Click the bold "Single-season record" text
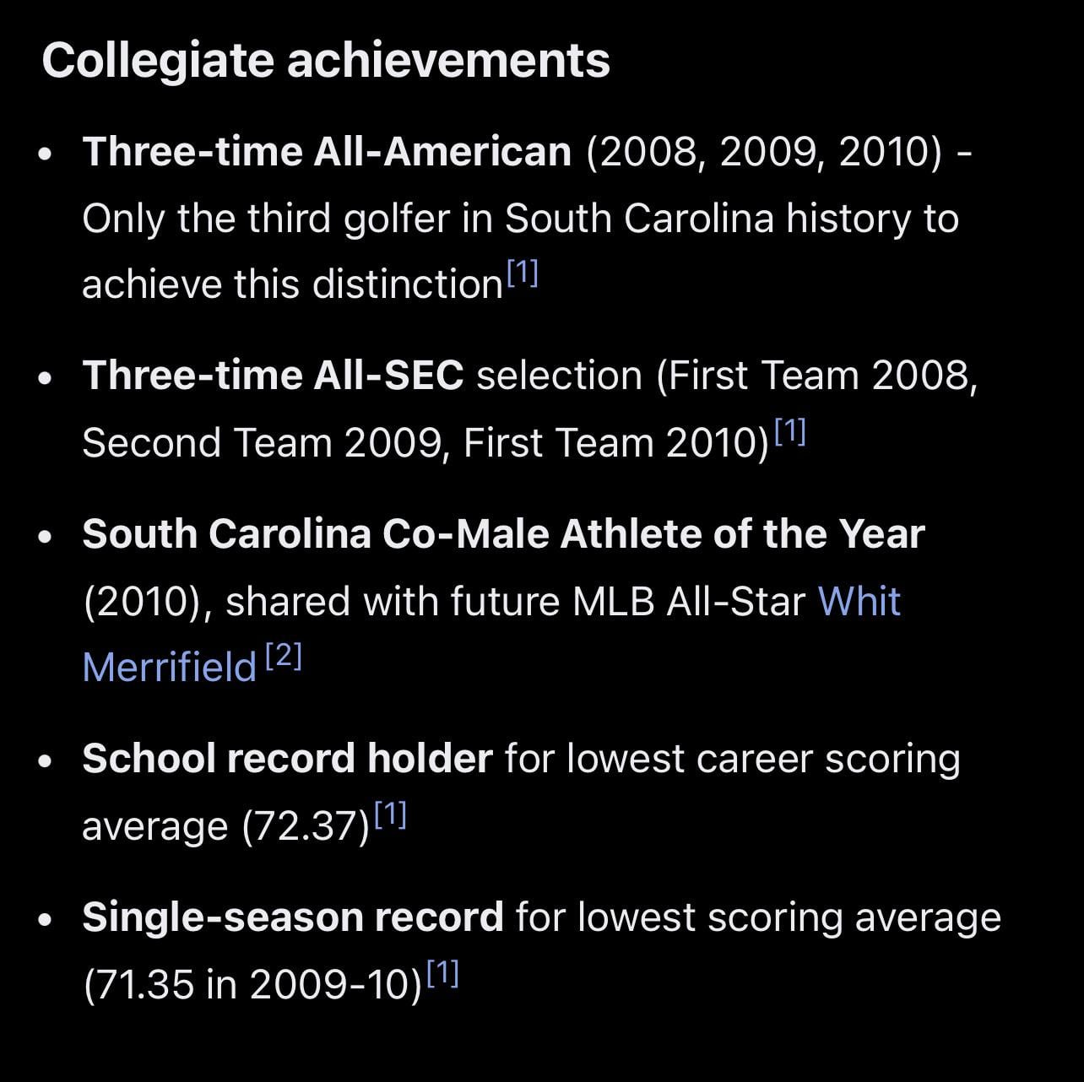1084x1082 pixels. click(293, 917)
